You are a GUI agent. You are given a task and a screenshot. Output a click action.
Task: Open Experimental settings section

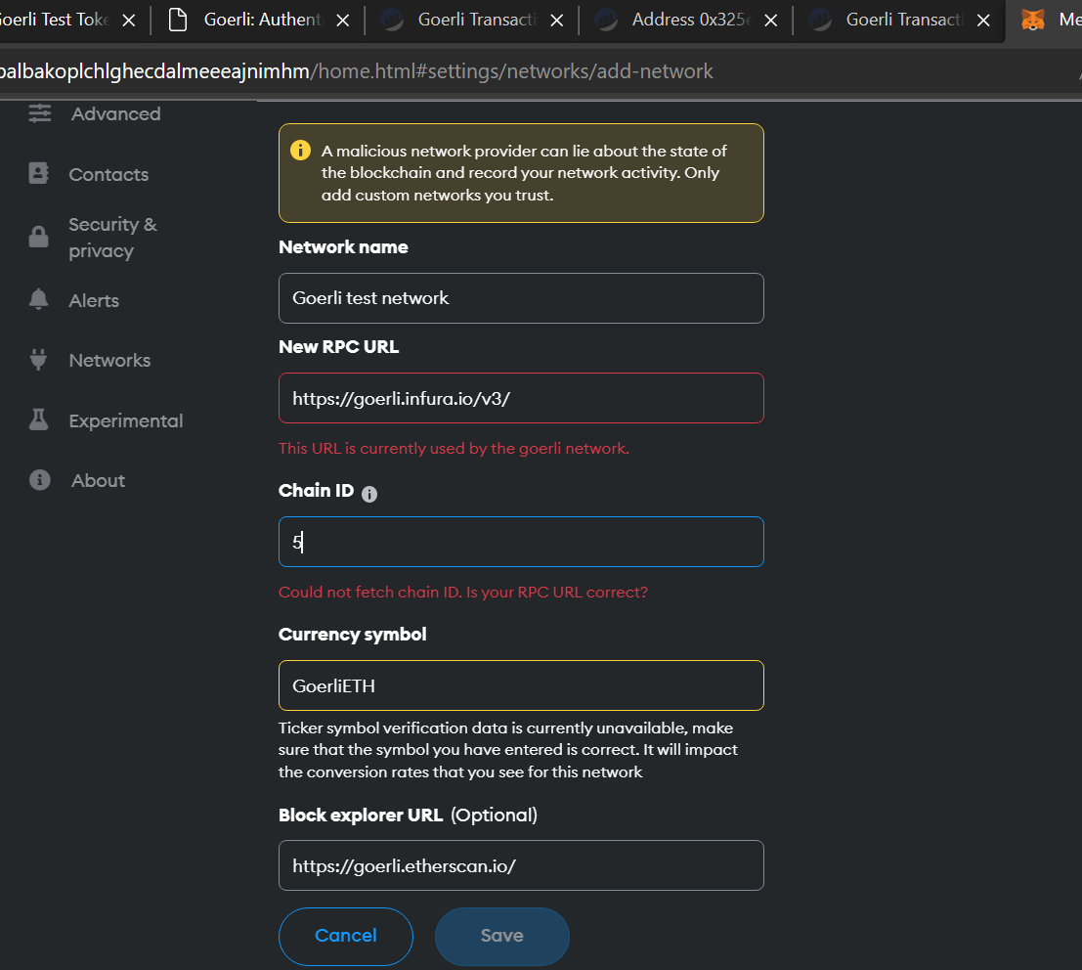125,420
